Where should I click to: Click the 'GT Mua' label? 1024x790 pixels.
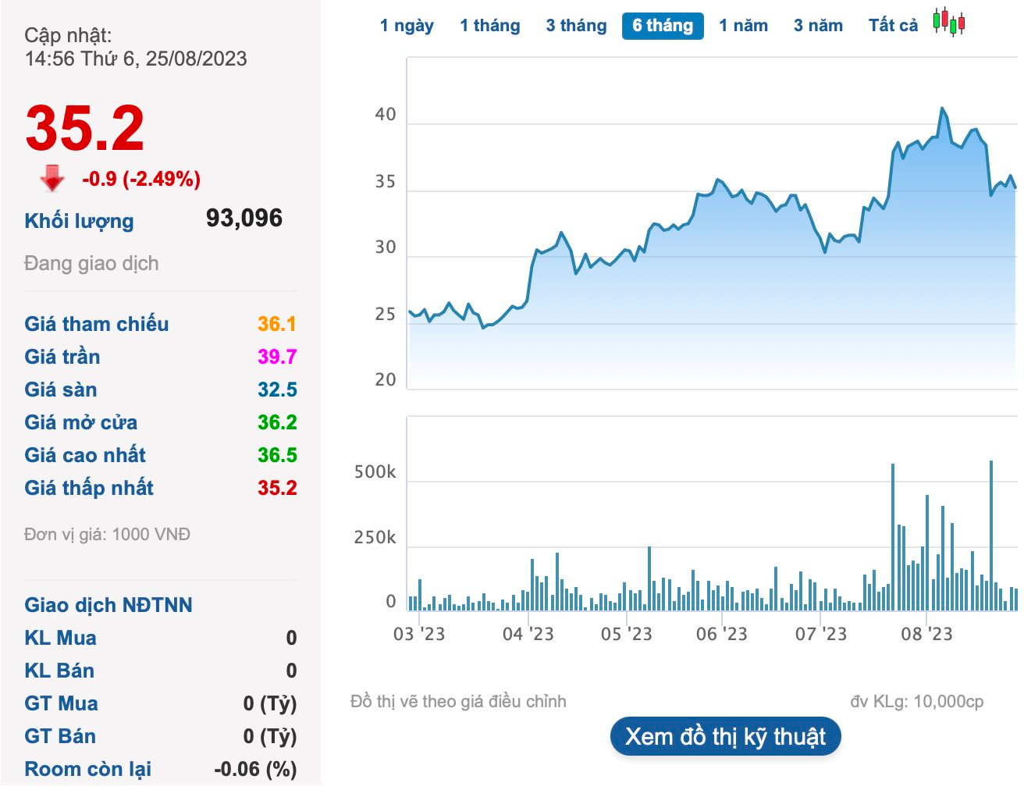(x=61, y=703)
